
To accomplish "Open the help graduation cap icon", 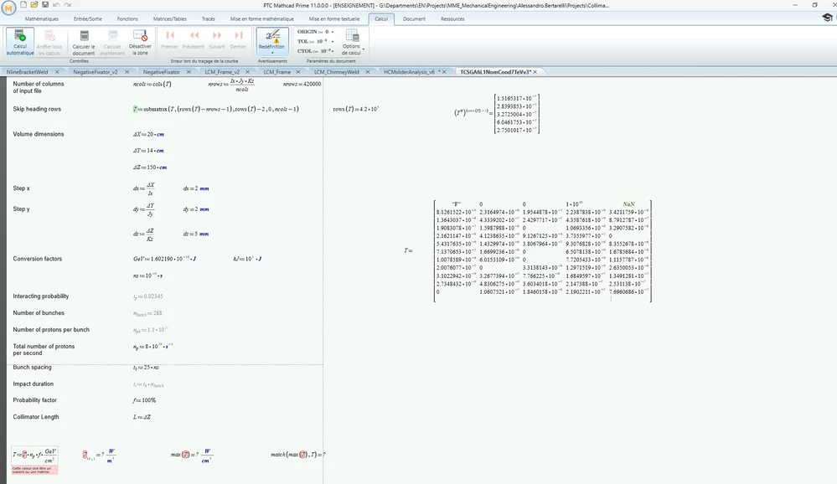I will [827, 18].
